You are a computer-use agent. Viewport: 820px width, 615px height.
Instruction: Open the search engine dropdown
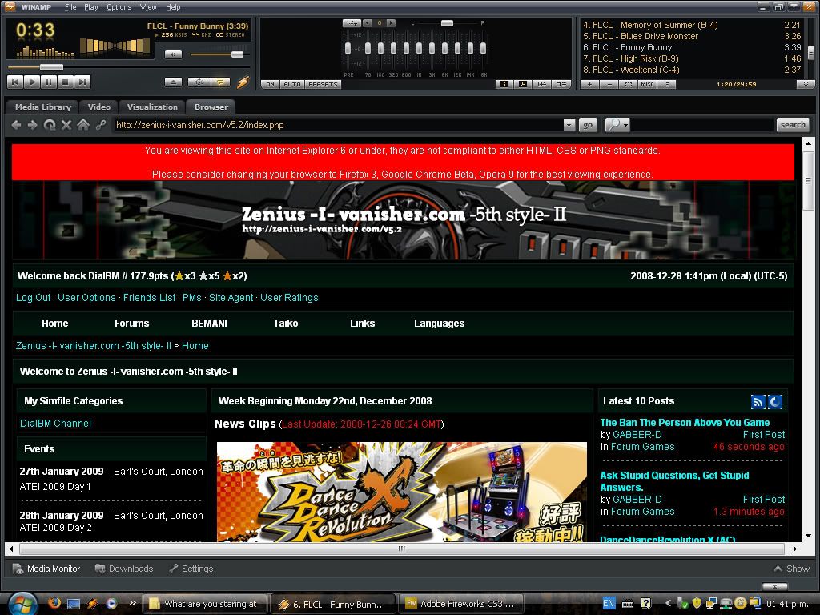coord(617,125)
